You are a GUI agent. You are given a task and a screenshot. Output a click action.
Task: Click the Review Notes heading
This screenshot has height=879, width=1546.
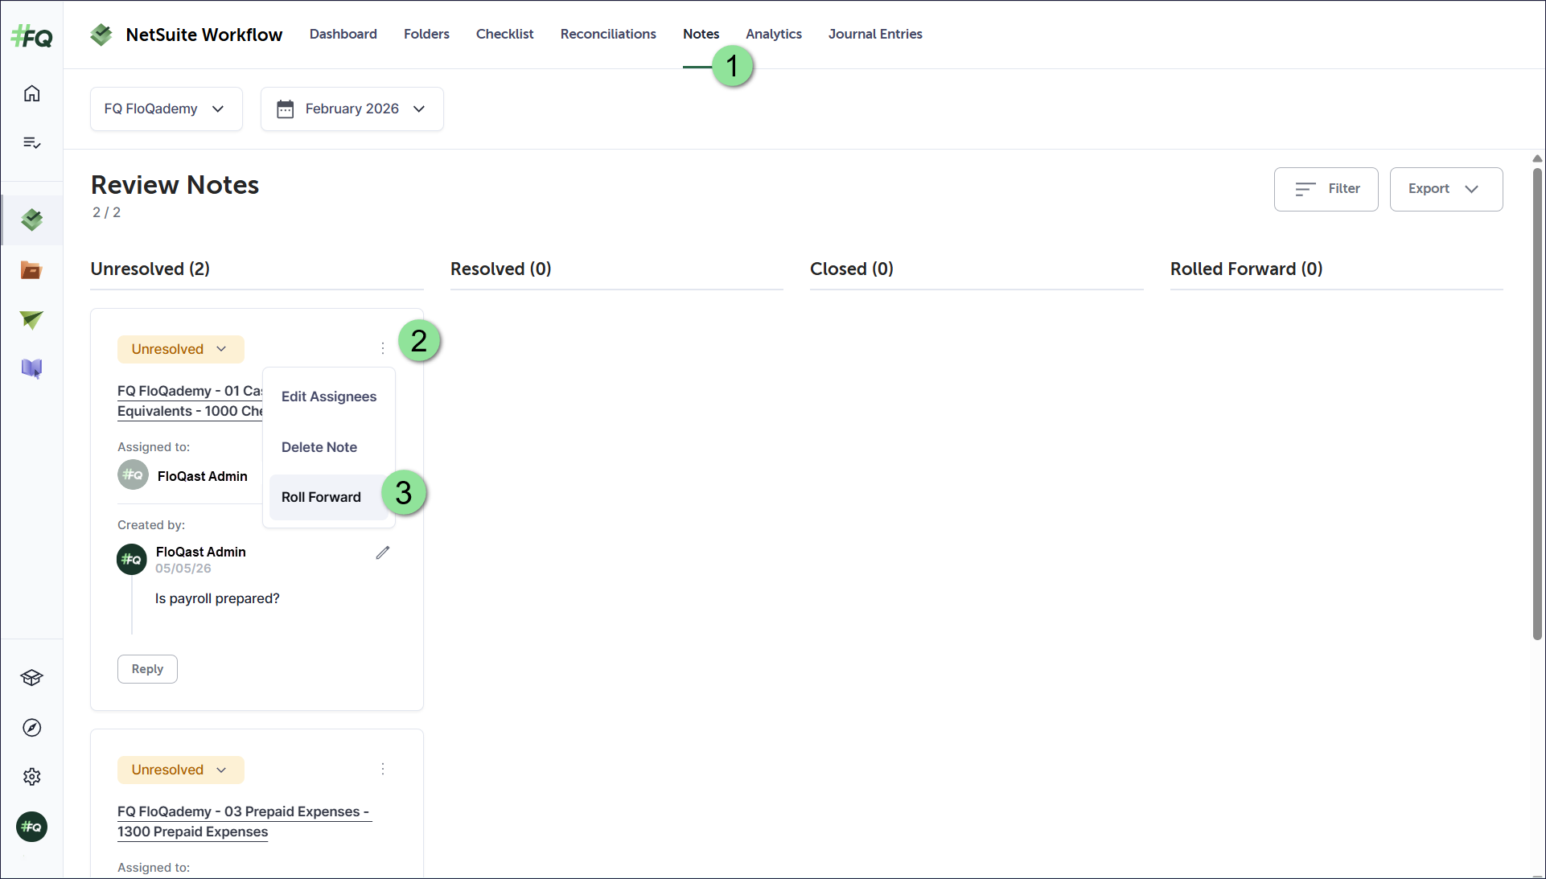point(175,185)
